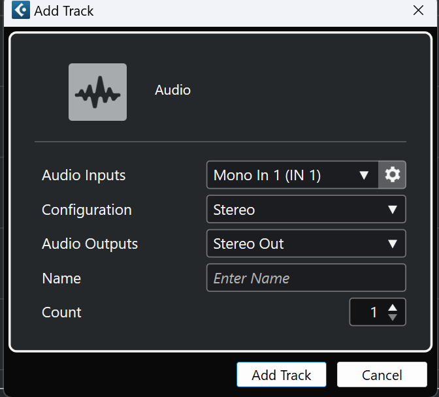Click the Add Track window title text
The width and height of the screenshot is (439, 397).
tap(63, 11)
